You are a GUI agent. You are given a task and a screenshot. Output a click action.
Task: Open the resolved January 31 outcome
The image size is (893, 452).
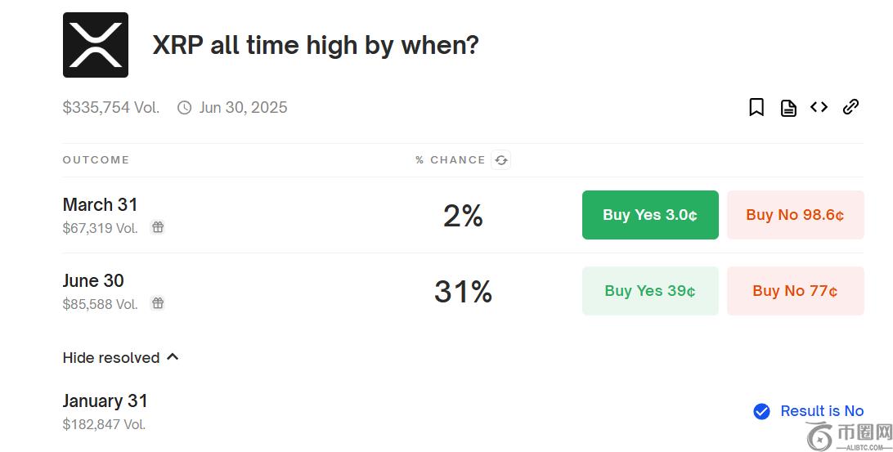(105, 401)
